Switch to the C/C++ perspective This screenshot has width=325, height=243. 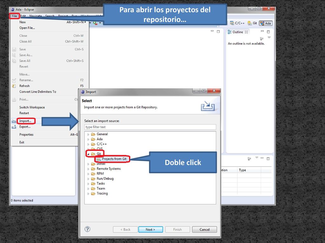coord(237,23)
